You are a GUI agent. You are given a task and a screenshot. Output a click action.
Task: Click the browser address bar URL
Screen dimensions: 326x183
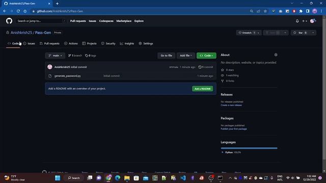60,11
